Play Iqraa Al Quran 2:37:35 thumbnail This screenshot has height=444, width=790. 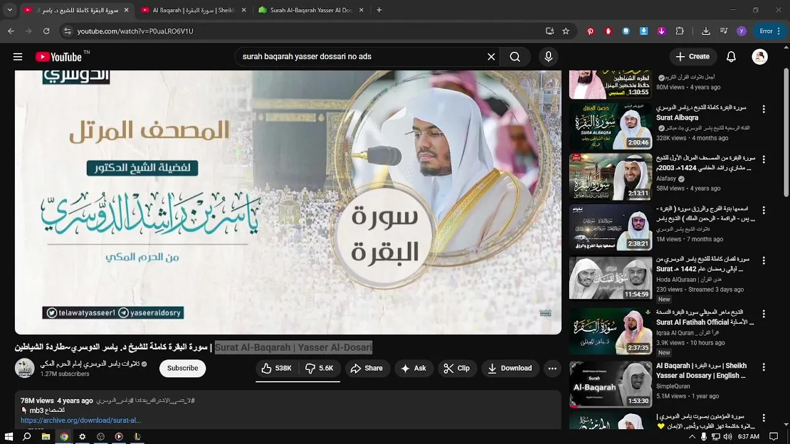[x=610, y=332]
